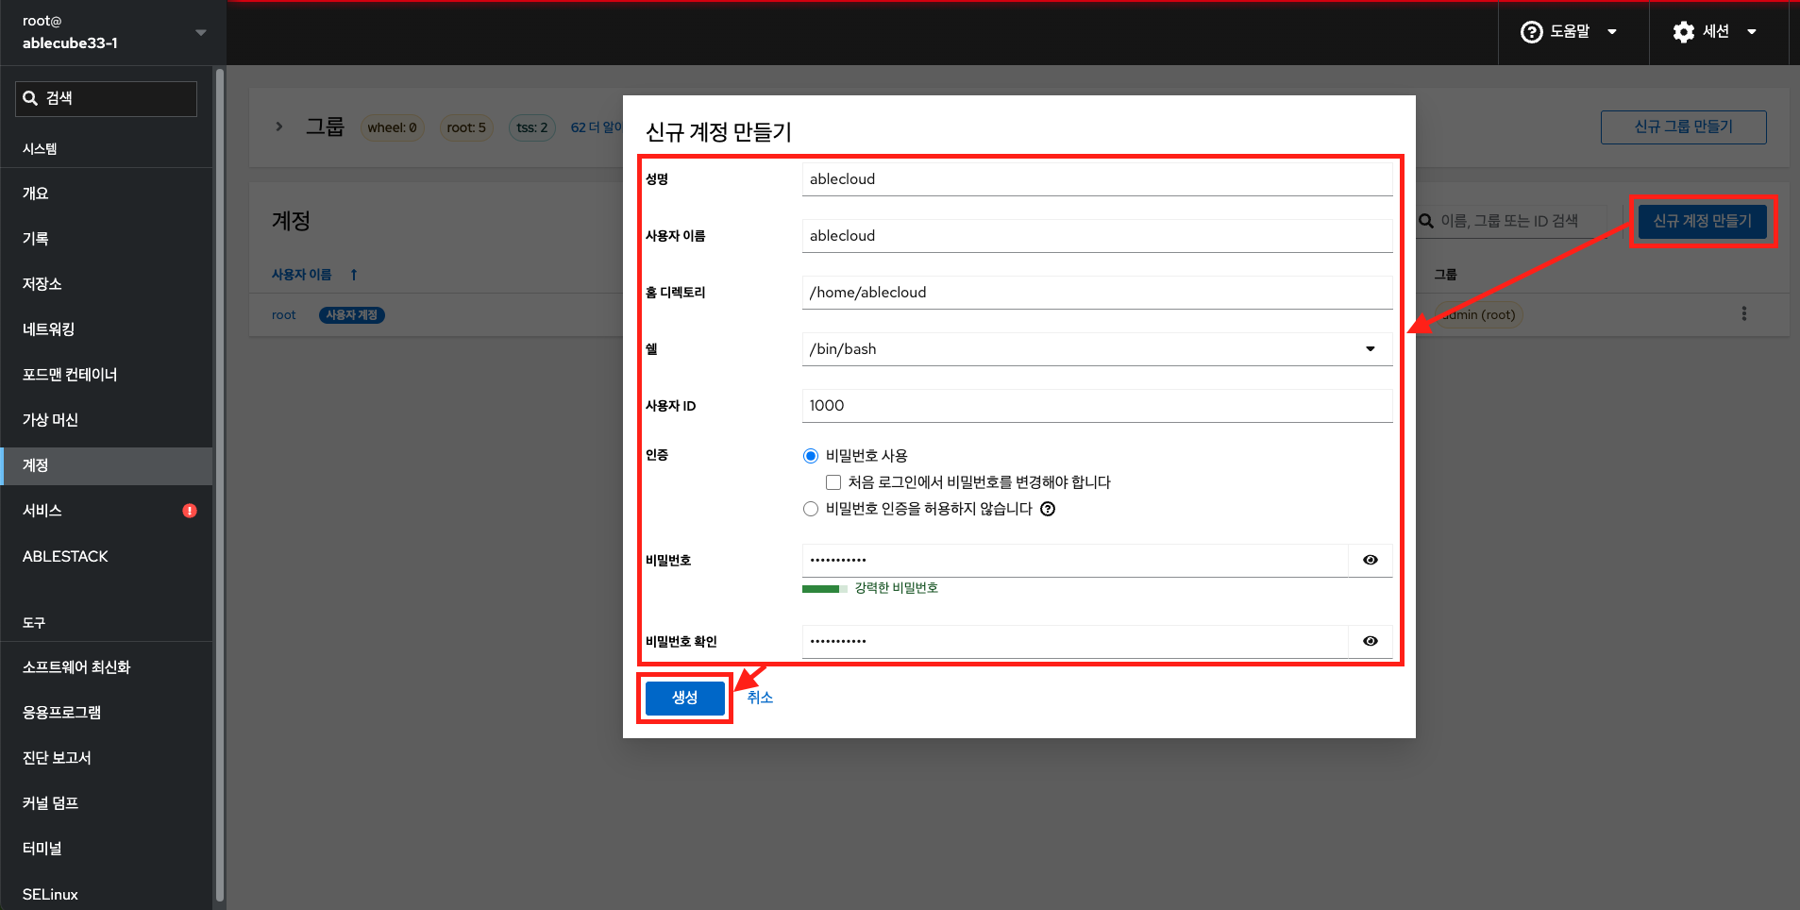
Task: Open the kebab menu for root account
Action: click(x=1743, y=314)
